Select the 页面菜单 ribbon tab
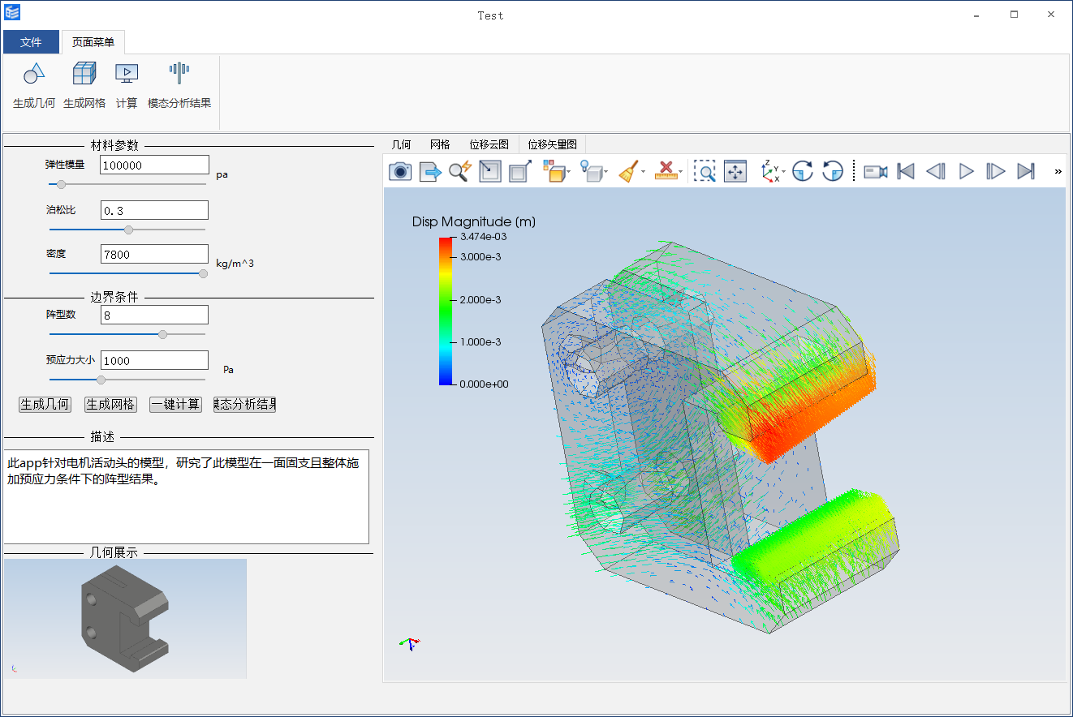 (x=93, y=42)
